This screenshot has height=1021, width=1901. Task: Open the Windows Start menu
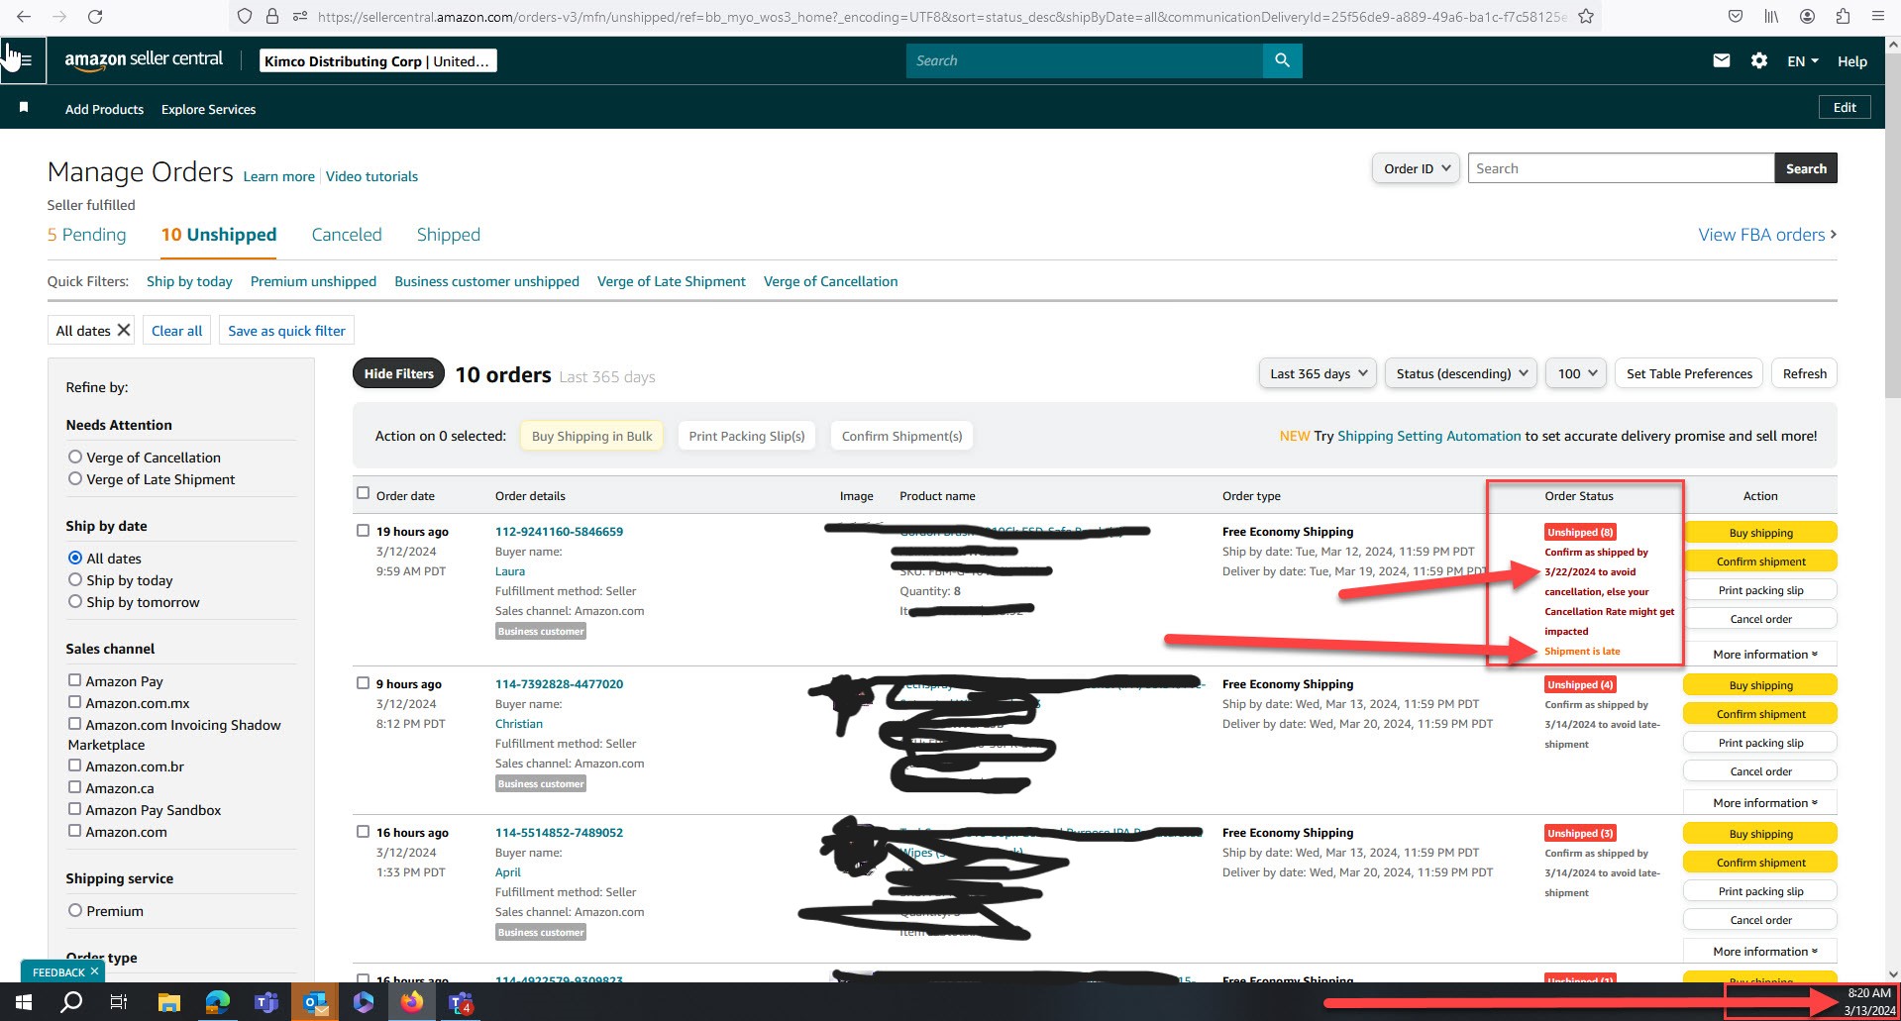click(x=23, y=1002)
